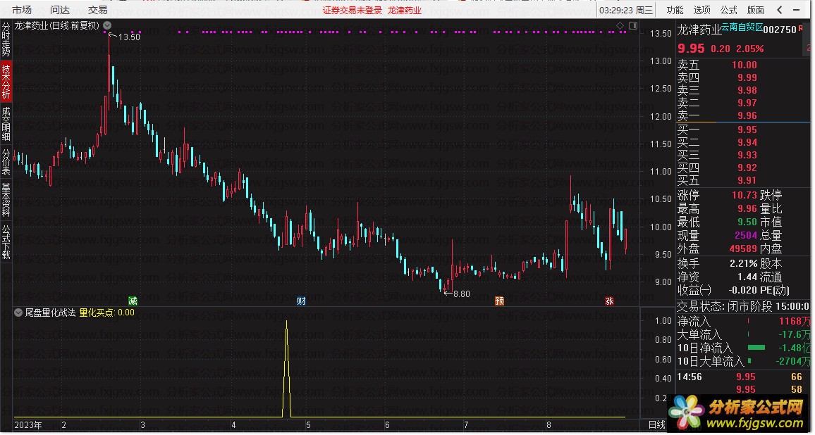
Task: Click the 证券交易未登录 login notice
Action: (x=353, y=10)
